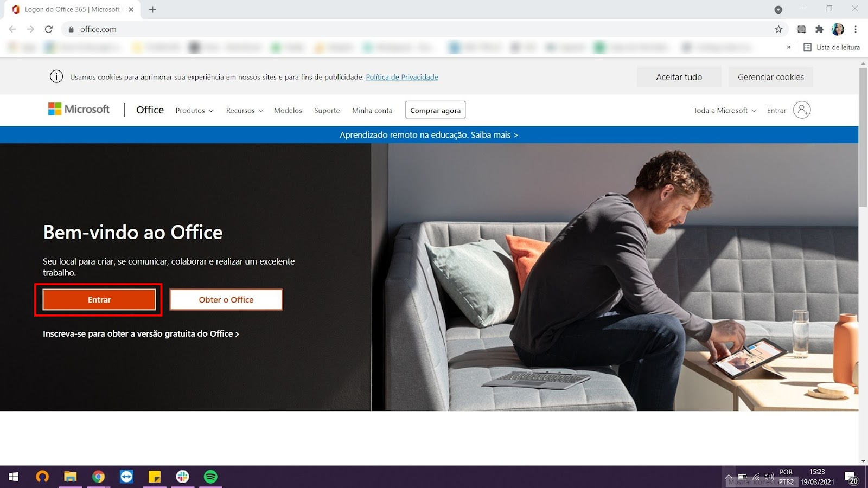This screenshot has width=868, height=488.
Task: Click the red Entrar button under the welcome text
Action: pos(99,300)
